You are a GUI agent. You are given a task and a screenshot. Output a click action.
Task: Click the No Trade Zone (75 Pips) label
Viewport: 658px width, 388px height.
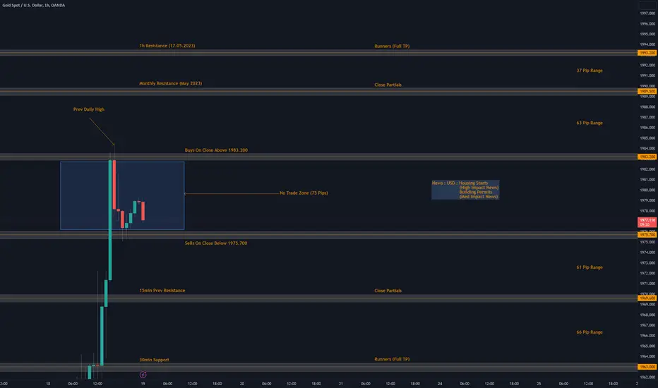(304, 193)
